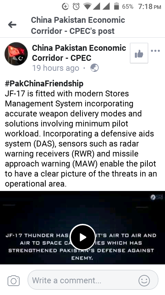Open the three-dot post options menu
165x295 pixels.
(155, 51)
